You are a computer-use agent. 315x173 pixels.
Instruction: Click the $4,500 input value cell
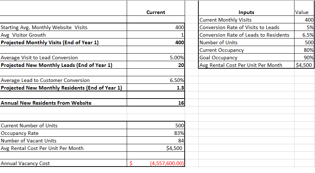coord(304,65)
